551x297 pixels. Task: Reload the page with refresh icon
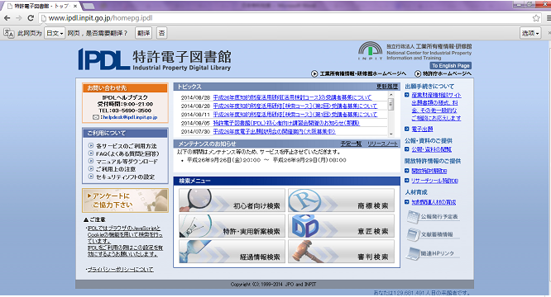pyautogui.click(x=31, y=18)
